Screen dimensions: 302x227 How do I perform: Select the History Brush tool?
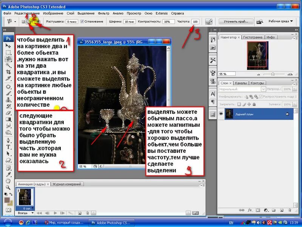pos(8,106)
